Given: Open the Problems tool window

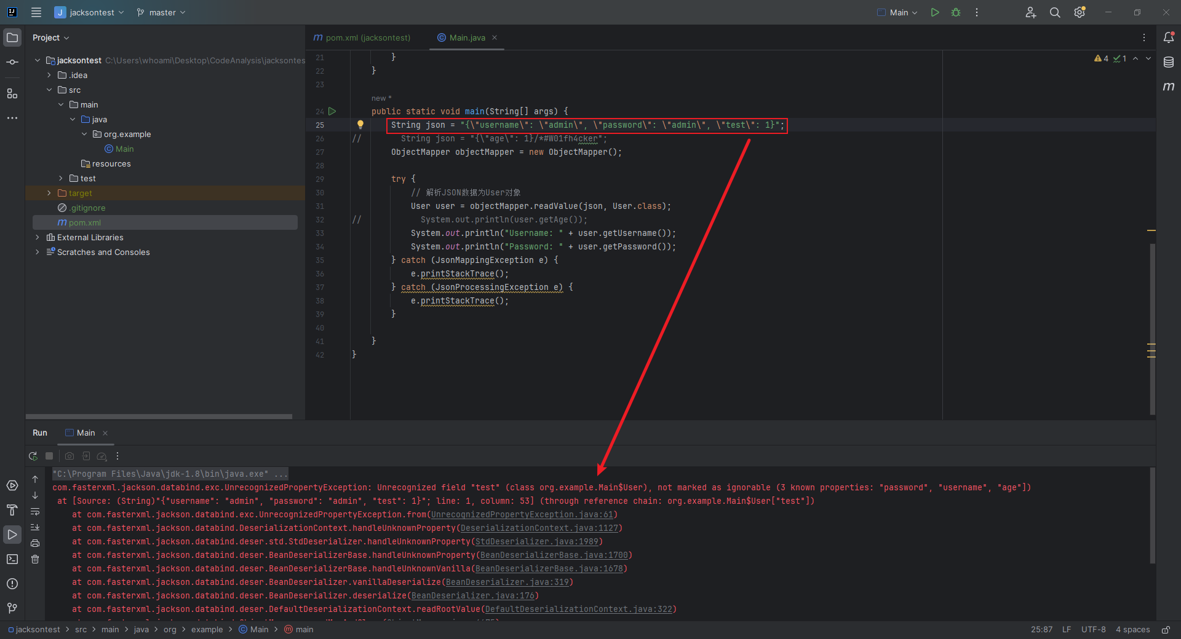Looking at the screenshot, I should (x=12, y=584).
